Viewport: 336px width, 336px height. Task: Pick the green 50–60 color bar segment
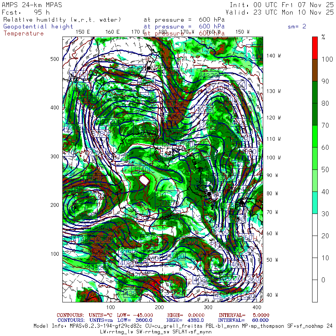click(315, 158)
